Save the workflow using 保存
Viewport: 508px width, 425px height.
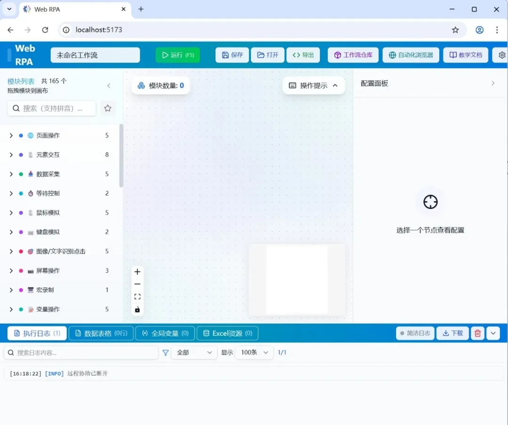[x=232, y=55]
